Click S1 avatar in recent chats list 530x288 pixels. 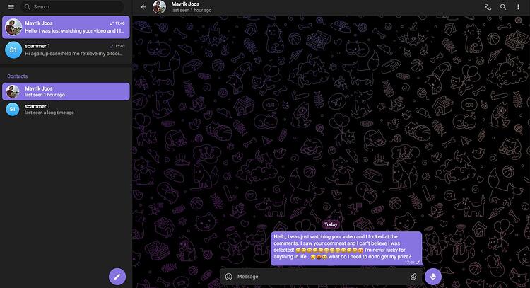pyautogui.click(x=13, y=50)
